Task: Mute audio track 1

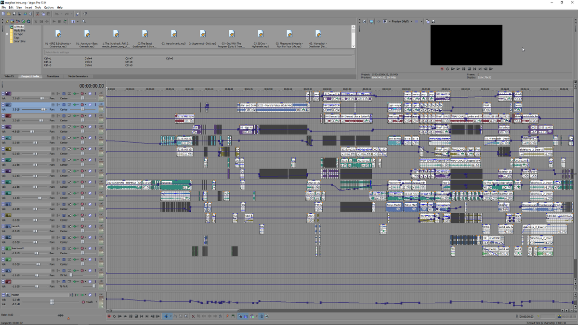Action: coord(90,93)
